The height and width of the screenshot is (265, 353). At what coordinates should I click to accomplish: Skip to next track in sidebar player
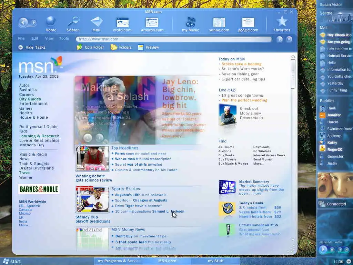pyautogui.click(x=347, y=249)
